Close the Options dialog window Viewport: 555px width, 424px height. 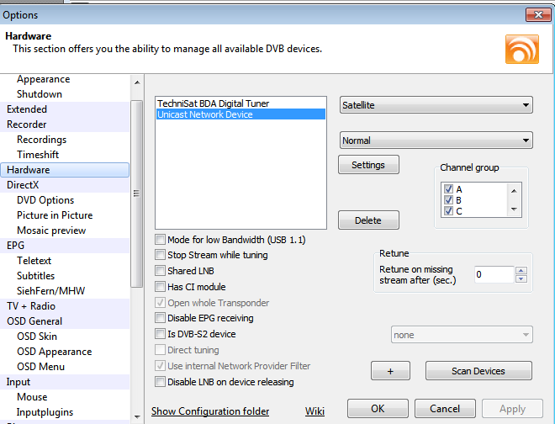tap(538, 14)
